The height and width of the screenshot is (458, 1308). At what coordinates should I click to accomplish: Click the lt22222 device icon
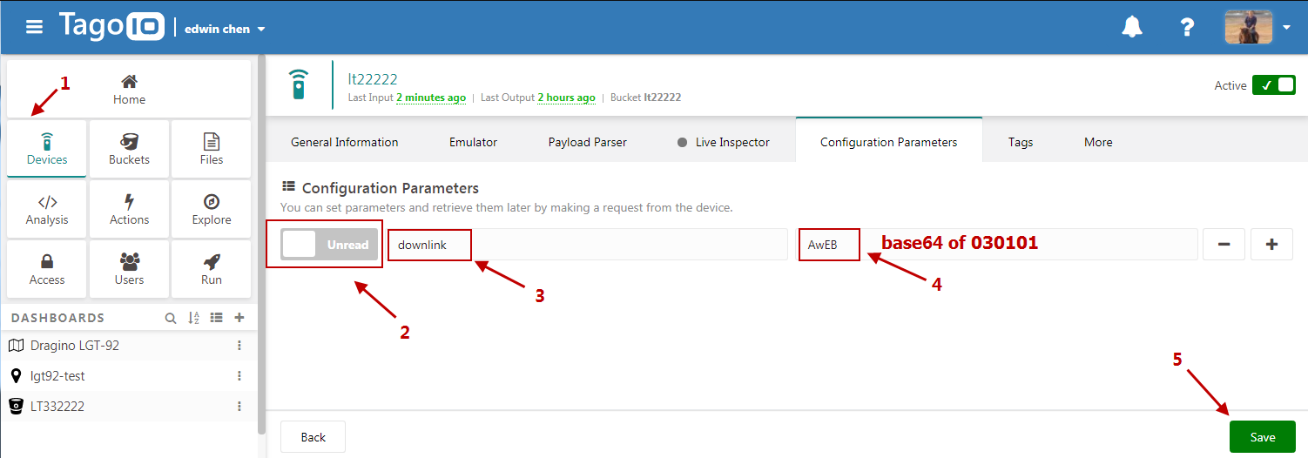[x=299, y=85]
